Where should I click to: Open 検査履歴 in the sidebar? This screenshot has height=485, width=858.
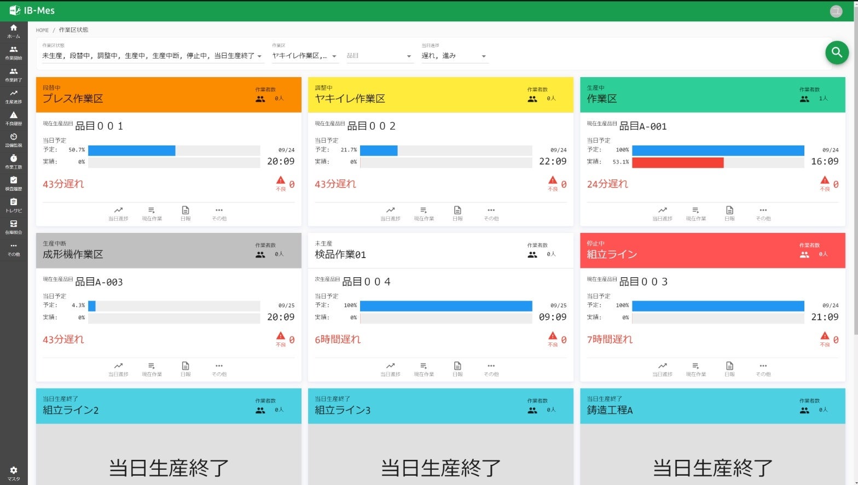[x=14, y=183]
